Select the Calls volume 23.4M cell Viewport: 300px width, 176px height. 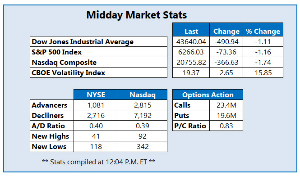click(x=226, y=105)
